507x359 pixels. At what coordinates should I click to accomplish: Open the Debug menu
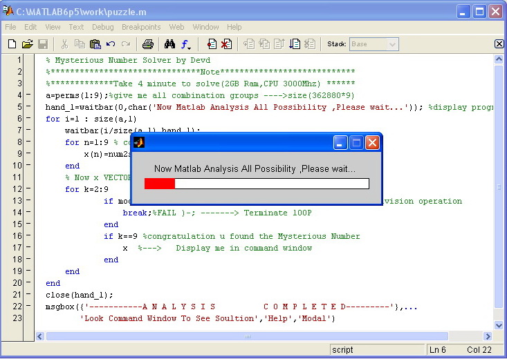pyautogui.click(x=103, y=27)
